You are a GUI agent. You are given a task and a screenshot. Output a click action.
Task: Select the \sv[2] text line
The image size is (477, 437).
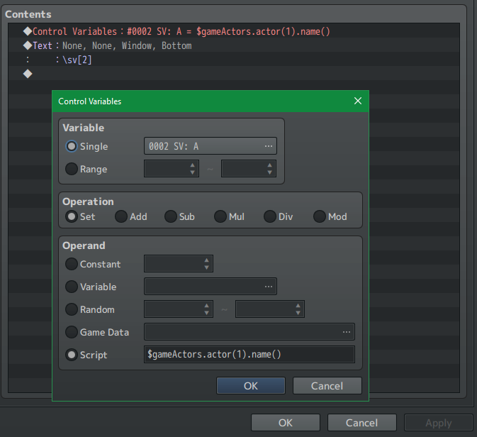point(234,60)
